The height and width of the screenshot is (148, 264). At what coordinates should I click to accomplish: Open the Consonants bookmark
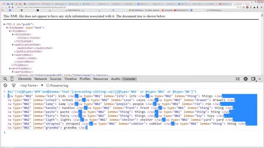pyautogui.click(x=167, y=10)
